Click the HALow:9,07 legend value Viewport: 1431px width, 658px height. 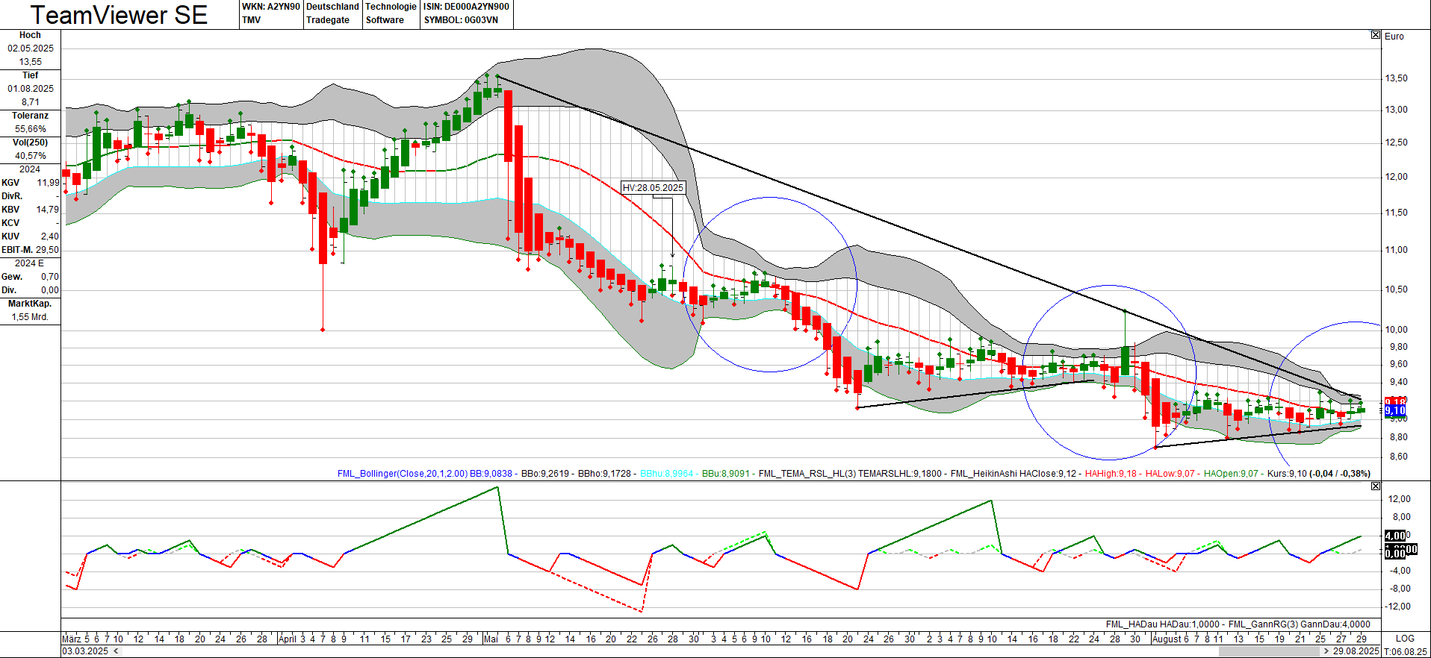pos(1170,474)
